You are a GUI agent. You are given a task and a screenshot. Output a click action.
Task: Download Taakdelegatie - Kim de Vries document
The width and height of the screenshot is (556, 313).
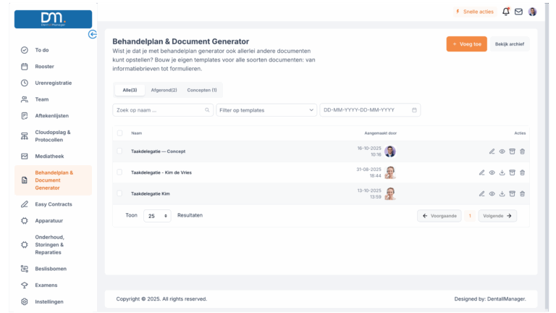click(x=502, y=173)
